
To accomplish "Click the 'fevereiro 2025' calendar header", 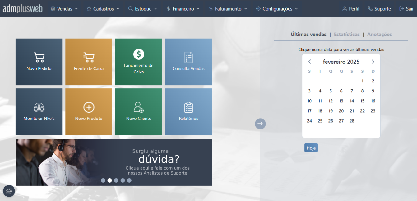I will pos(341,62).
